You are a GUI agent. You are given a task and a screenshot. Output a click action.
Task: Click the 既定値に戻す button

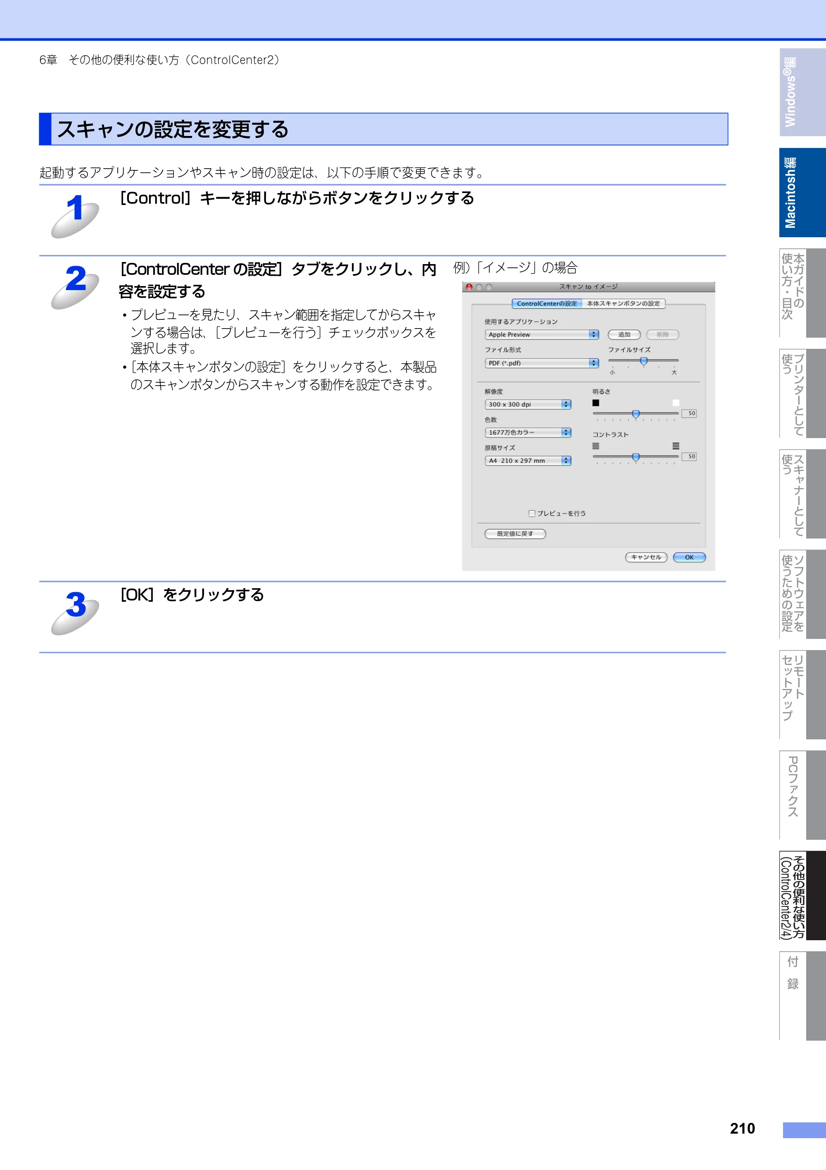pyautogui.click(x=515, y=534)
